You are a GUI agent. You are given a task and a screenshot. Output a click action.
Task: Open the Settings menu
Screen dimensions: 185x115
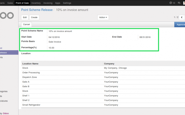[67, 3]
